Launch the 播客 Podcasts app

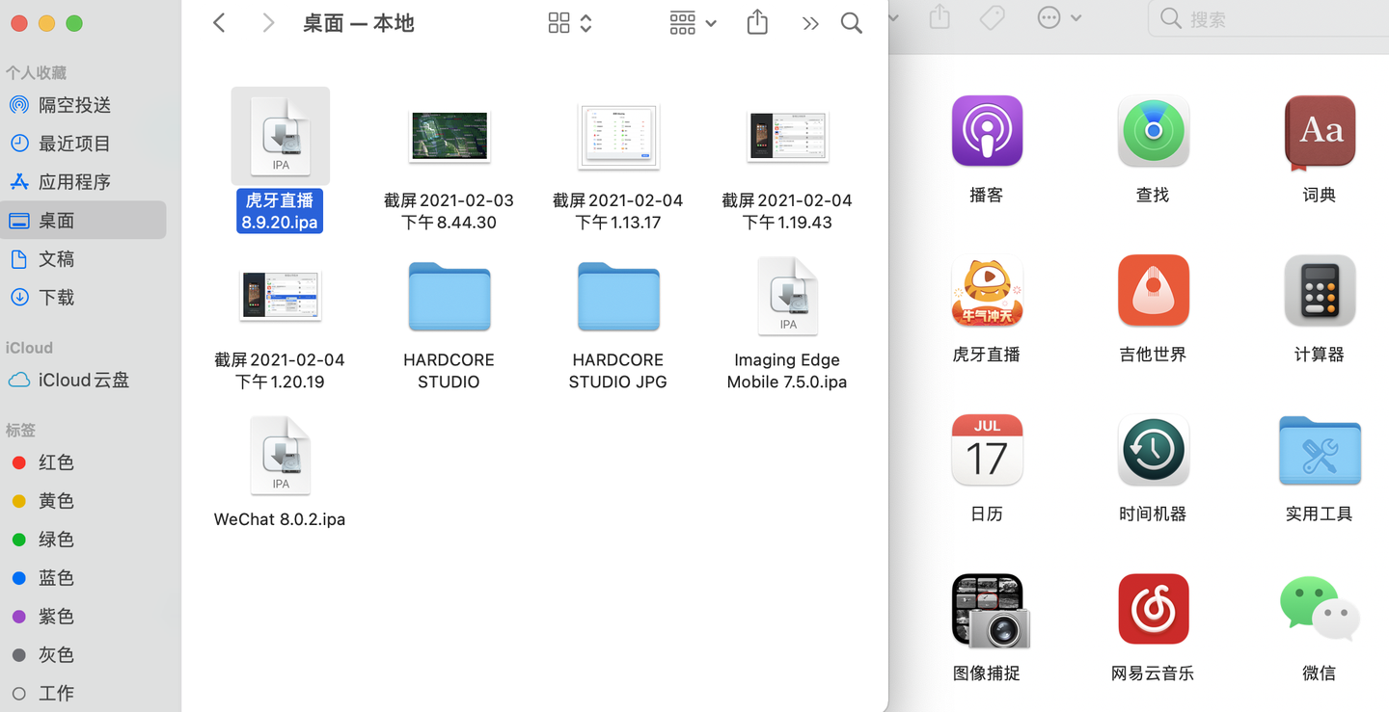pyautogui.click(x=986, y=130)
